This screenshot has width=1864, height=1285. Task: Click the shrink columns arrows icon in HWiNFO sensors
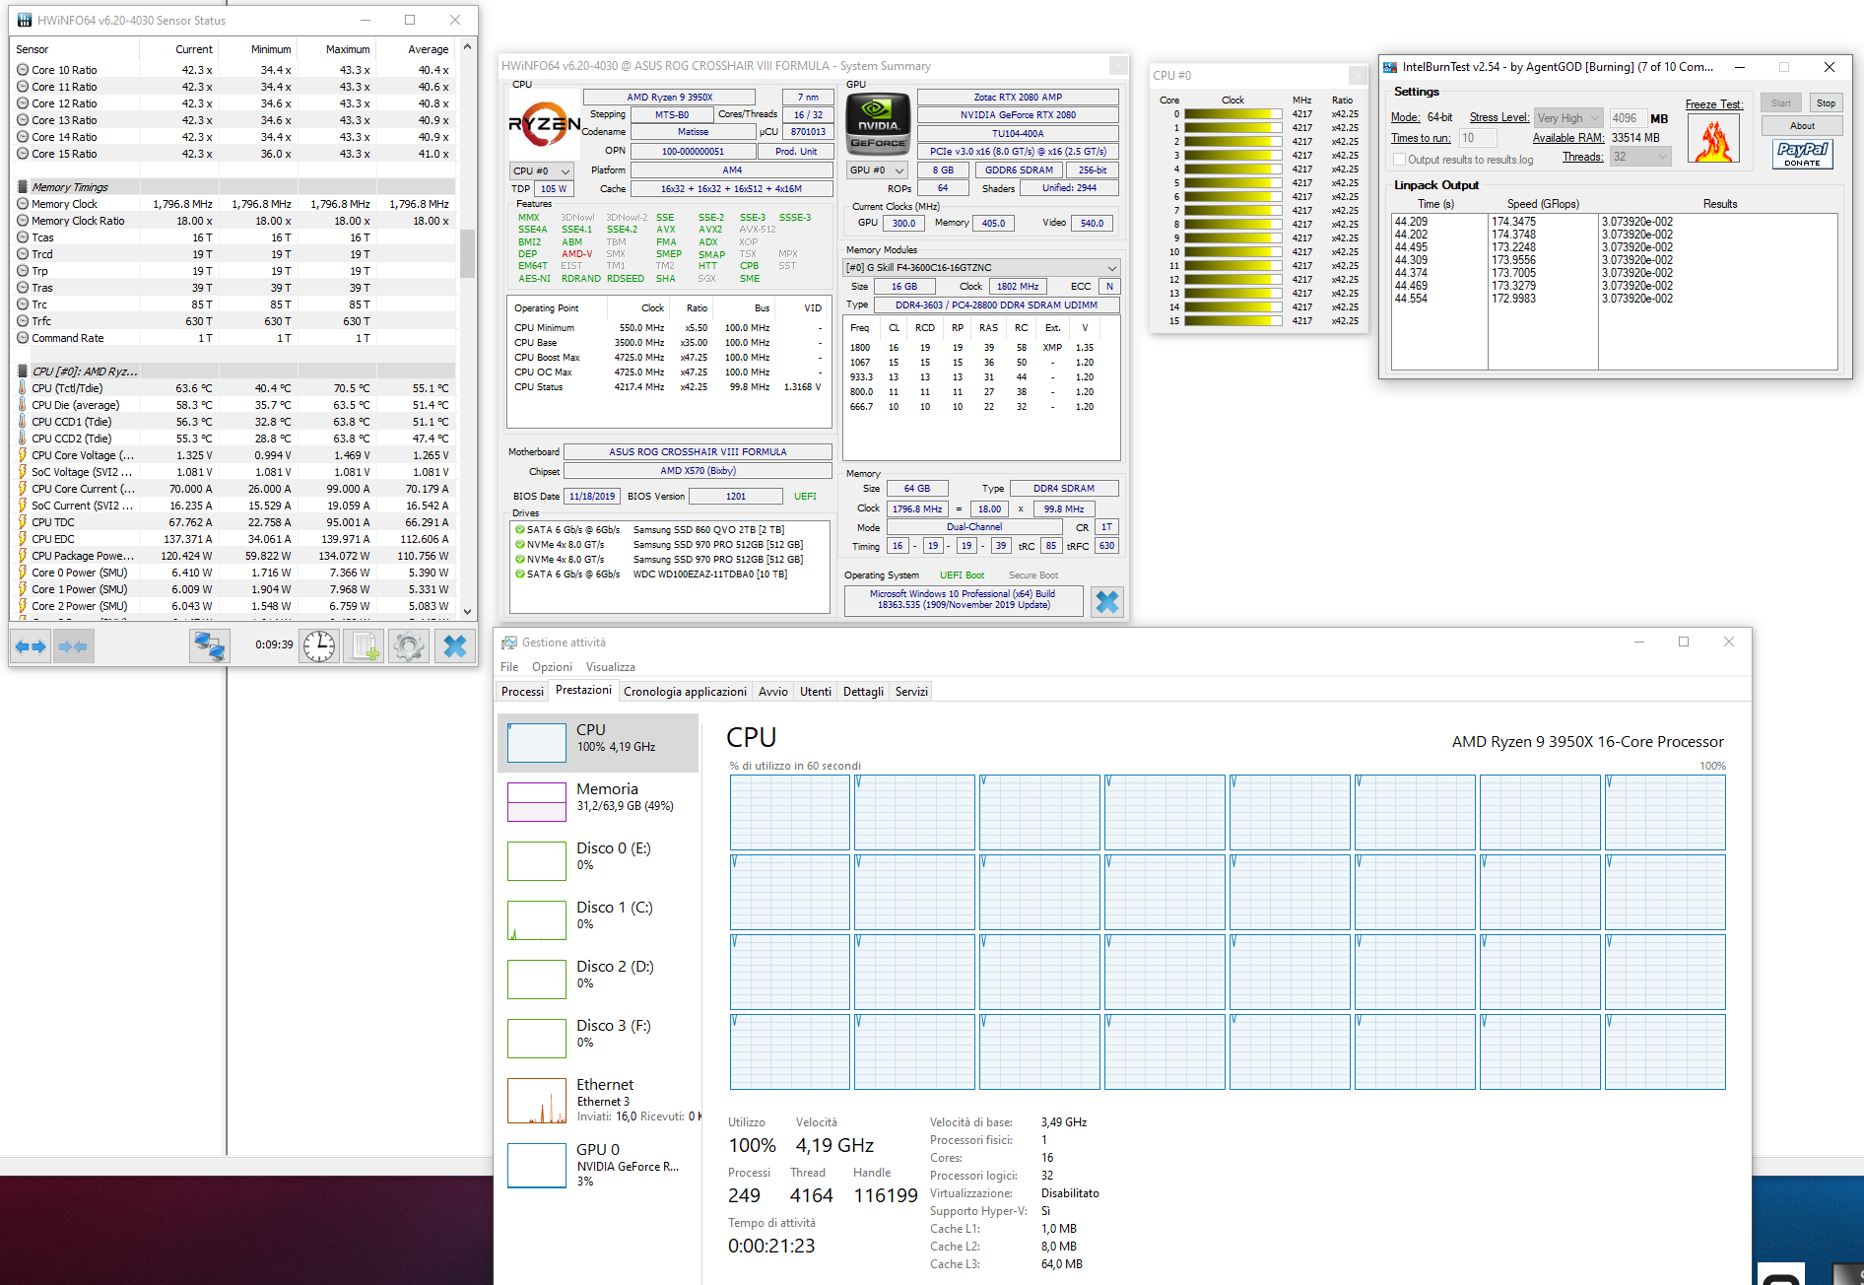pos(73,646)
